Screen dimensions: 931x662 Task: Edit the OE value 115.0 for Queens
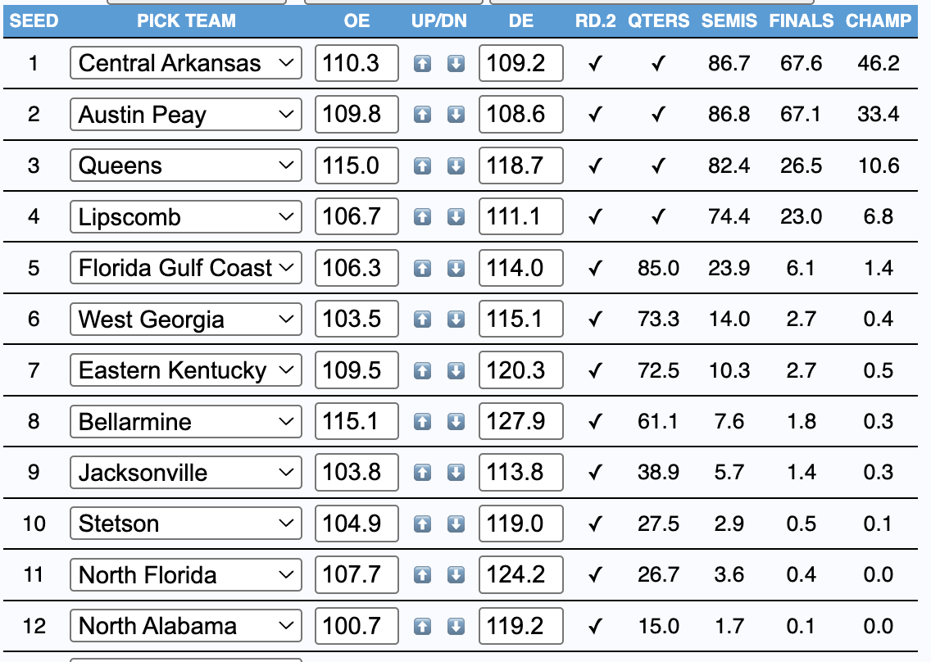(x=357, y=166)
